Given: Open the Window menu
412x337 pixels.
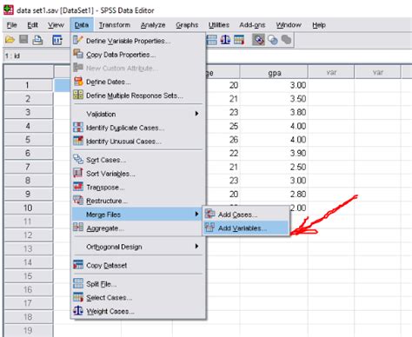Looking at the screenshot, I should click(289, 25).
